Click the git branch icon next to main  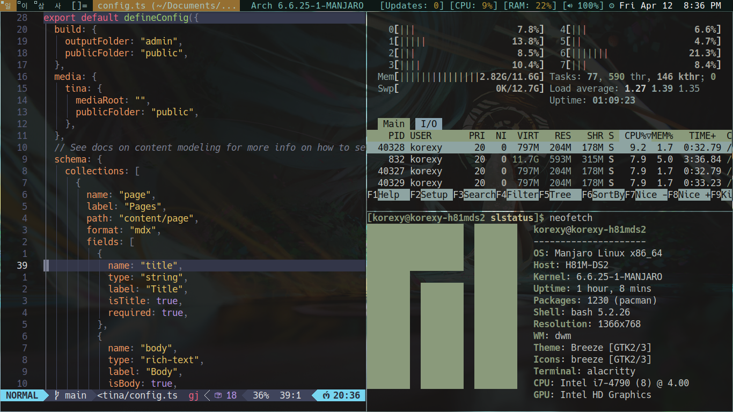coord(57,395)
